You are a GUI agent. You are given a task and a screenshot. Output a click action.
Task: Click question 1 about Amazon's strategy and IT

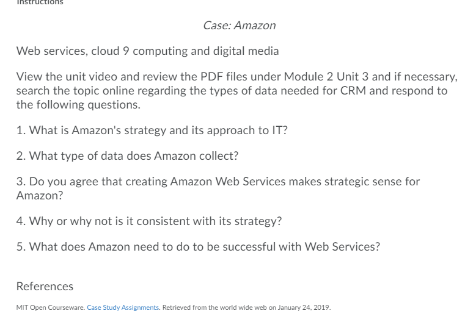(x=152, y=130)
